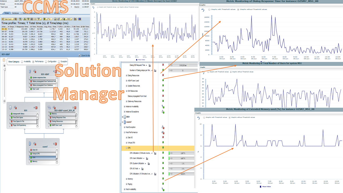Expand the Update Resources tree node
Image resolution: width=343 pixels, height=193 pixels.
pyautogui.click(x=127, y=86)
